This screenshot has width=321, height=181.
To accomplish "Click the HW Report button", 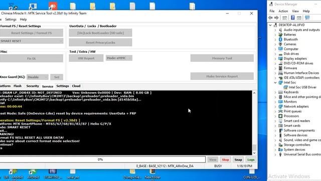I will (x=86, y=58).
